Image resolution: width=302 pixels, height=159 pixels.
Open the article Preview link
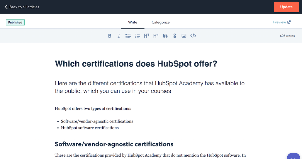coord(282,22)
